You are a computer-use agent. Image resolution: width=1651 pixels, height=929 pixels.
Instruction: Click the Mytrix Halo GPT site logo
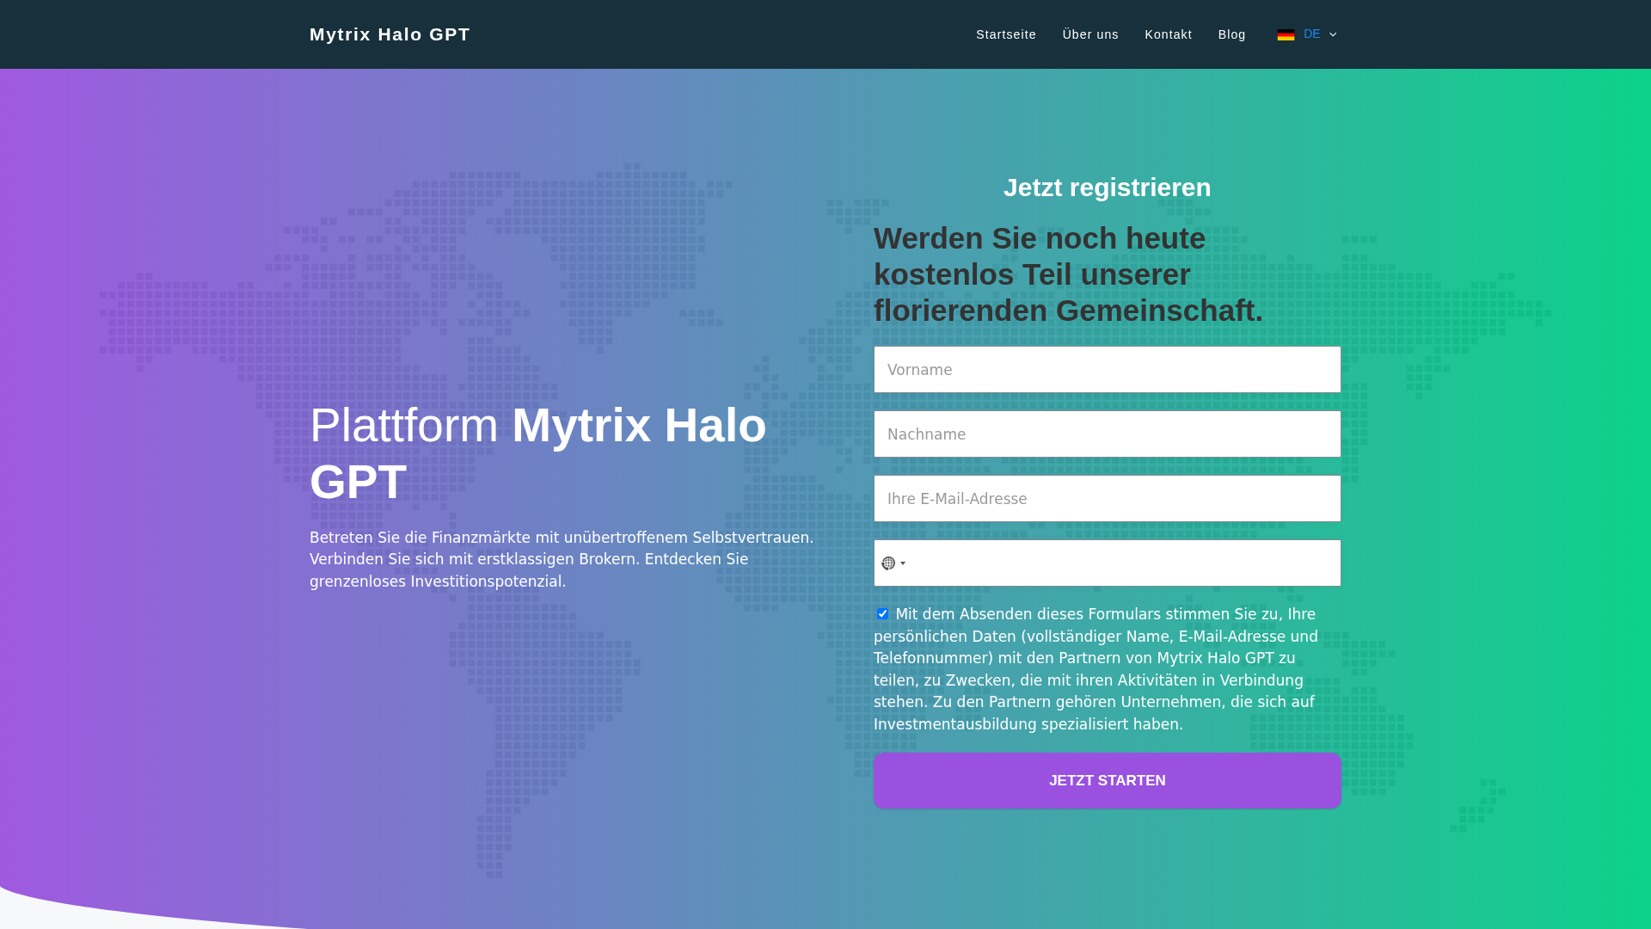390,34
